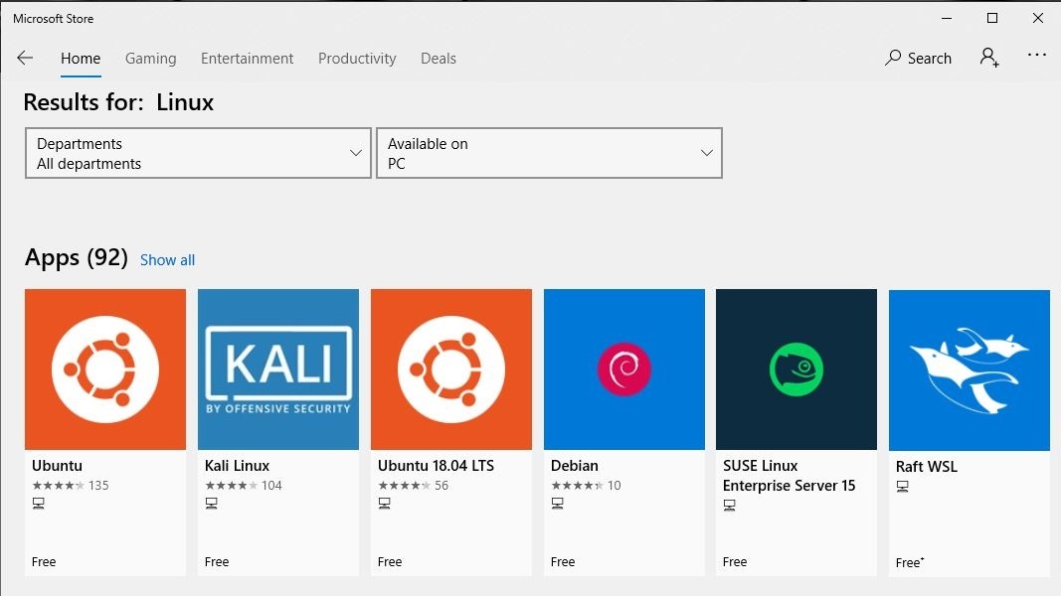
Task: Click the back arrow icon
Action: (25, 59)
